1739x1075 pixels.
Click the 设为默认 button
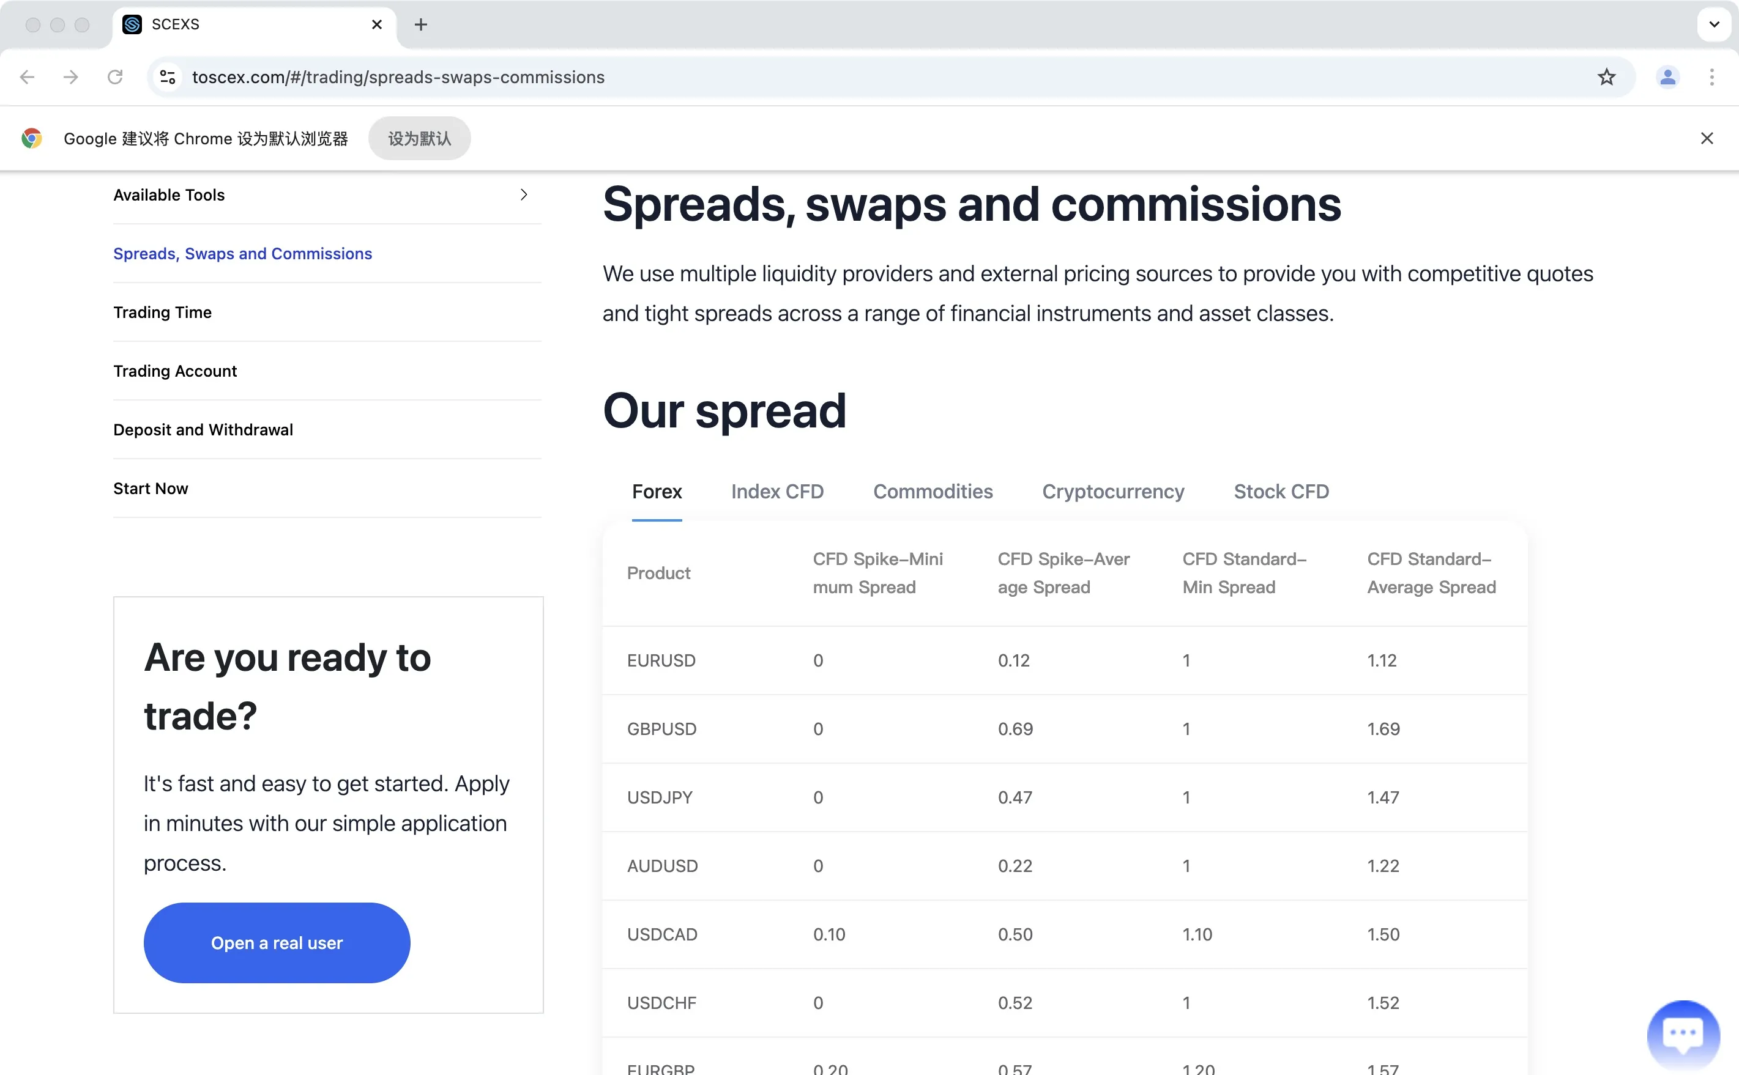coord(419,139)
